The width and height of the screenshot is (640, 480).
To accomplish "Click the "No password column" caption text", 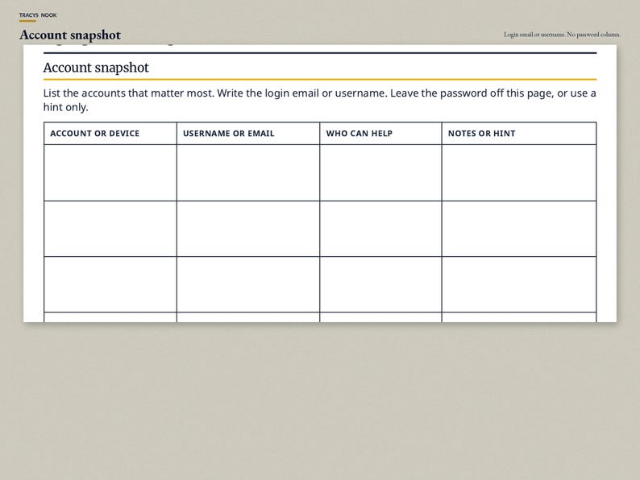I will pos(593,35).
